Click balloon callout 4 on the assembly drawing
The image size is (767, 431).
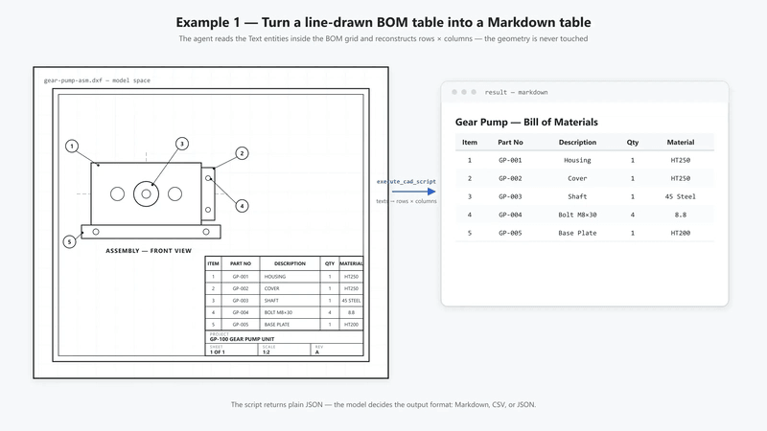coord(242,206)
